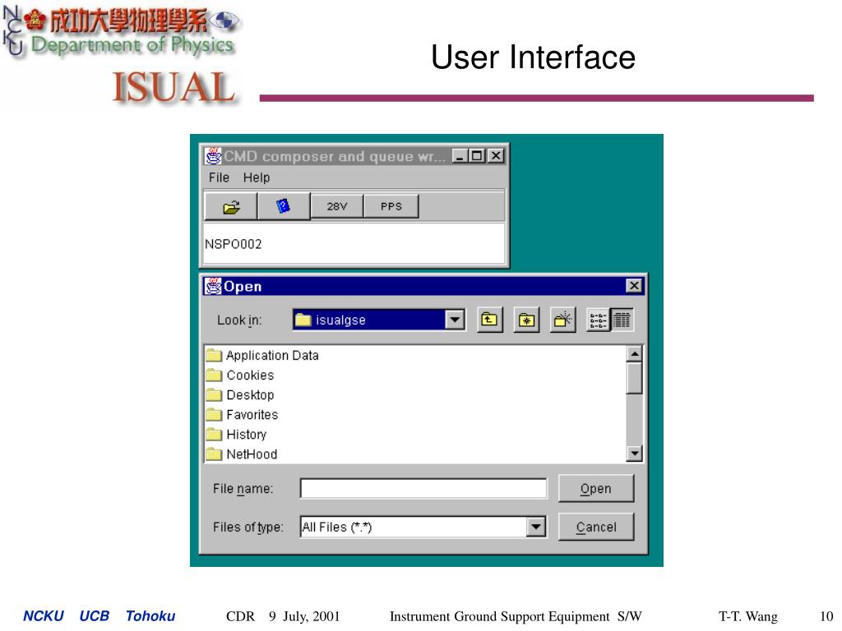Select the Favorites folder
This screenshot has width=842, height=631.
click(x=243, y=415)
